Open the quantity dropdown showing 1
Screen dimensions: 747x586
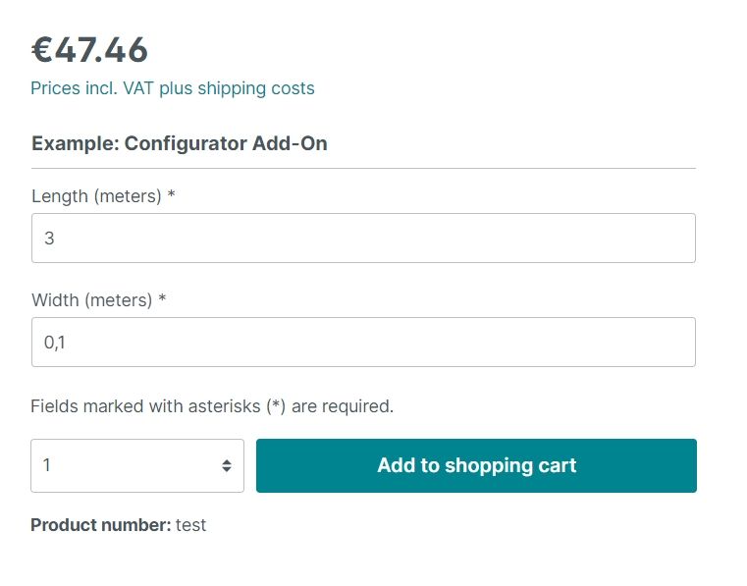click(137, 466)
